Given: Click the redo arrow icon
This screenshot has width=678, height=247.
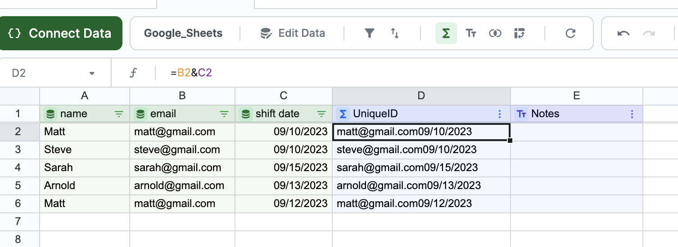Looking at the screenshot, I should pos(648,33).
